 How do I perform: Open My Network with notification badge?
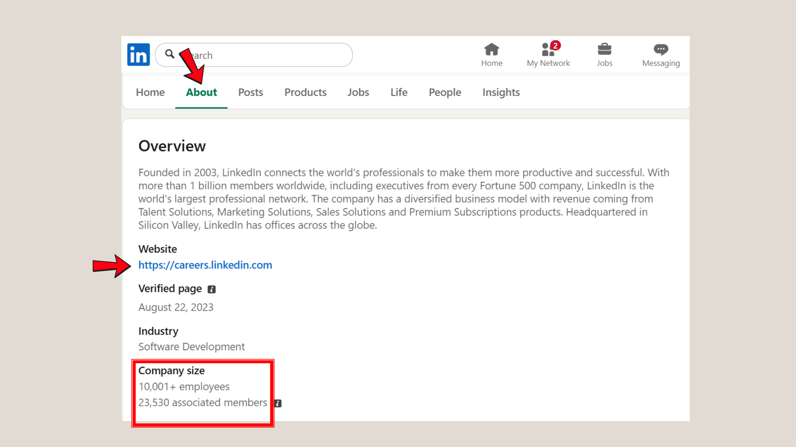[x=548, y=55]
